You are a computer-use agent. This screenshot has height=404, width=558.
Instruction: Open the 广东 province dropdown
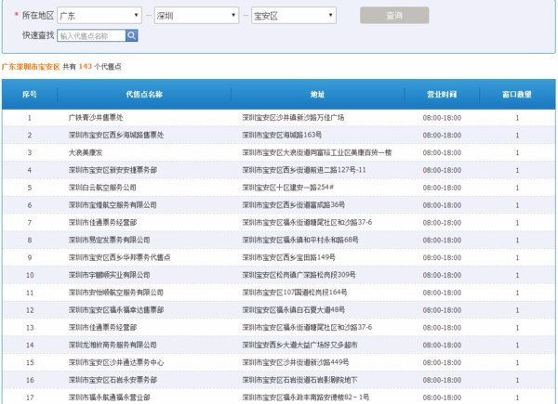[x=100, y=16]
